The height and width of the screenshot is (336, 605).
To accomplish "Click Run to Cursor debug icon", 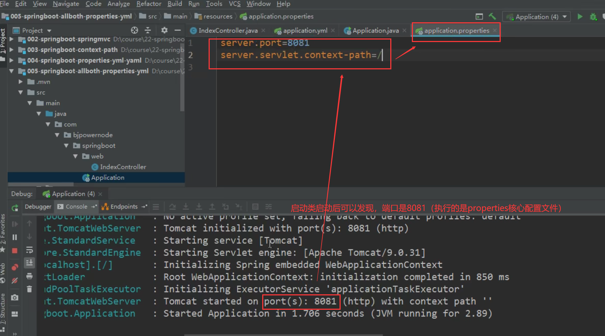I will click(x=238, y=207).
